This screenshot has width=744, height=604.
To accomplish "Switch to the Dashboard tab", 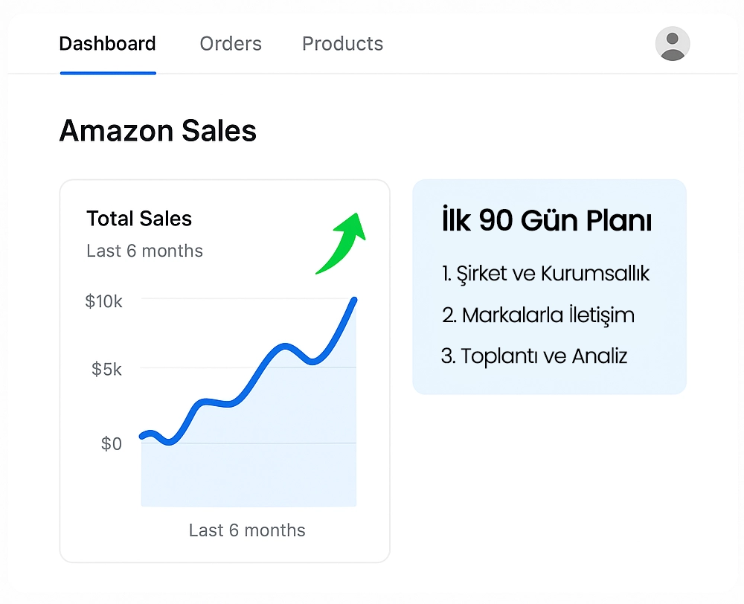I will click(x=107, y=44).
